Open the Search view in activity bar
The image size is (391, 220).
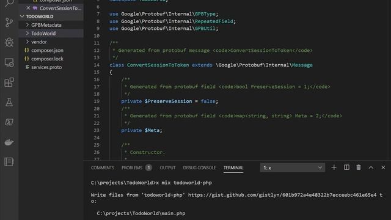[x=9, y=4]
